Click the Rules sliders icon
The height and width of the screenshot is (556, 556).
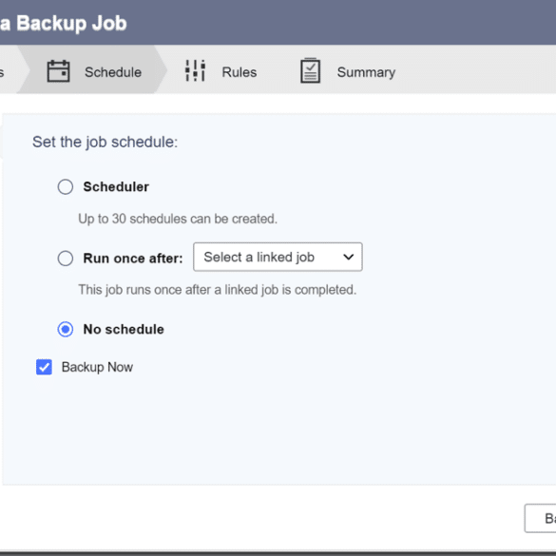click(x=196, y=70)
